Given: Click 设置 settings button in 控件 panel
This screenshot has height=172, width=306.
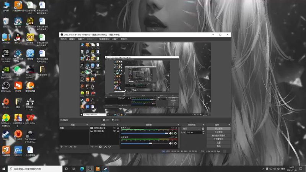Looking at the screenshot, I should pyautogui.click(x=218, y=143).
